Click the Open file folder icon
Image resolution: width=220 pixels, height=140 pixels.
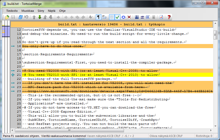[x=7, y=17]
